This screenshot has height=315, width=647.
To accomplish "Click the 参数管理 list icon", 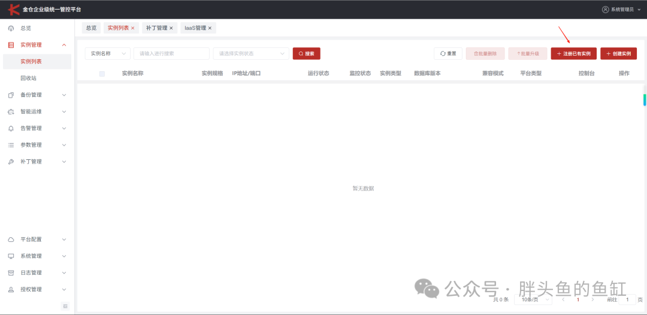I will [x=11, y=145].
